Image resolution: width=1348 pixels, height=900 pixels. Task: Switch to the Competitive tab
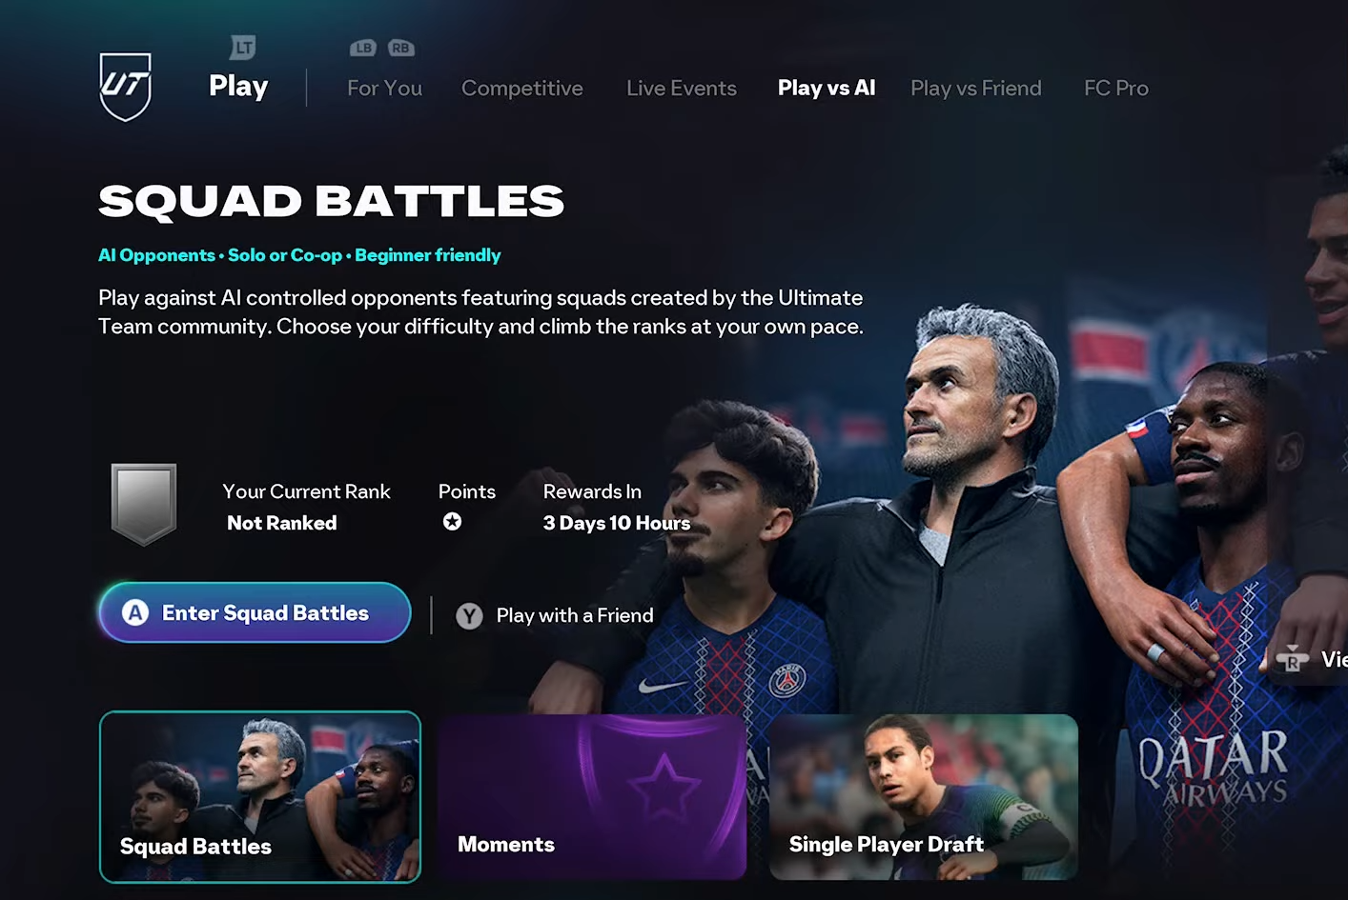coord(522,88)
